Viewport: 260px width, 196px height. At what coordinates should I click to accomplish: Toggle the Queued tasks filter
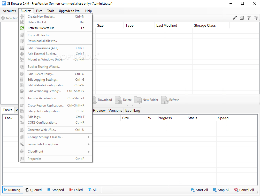click(34, 190)
